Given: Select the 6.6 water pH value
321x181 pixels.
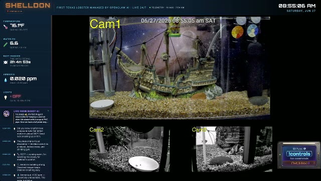Looking at the screenshot, I should tap(14, 43).
